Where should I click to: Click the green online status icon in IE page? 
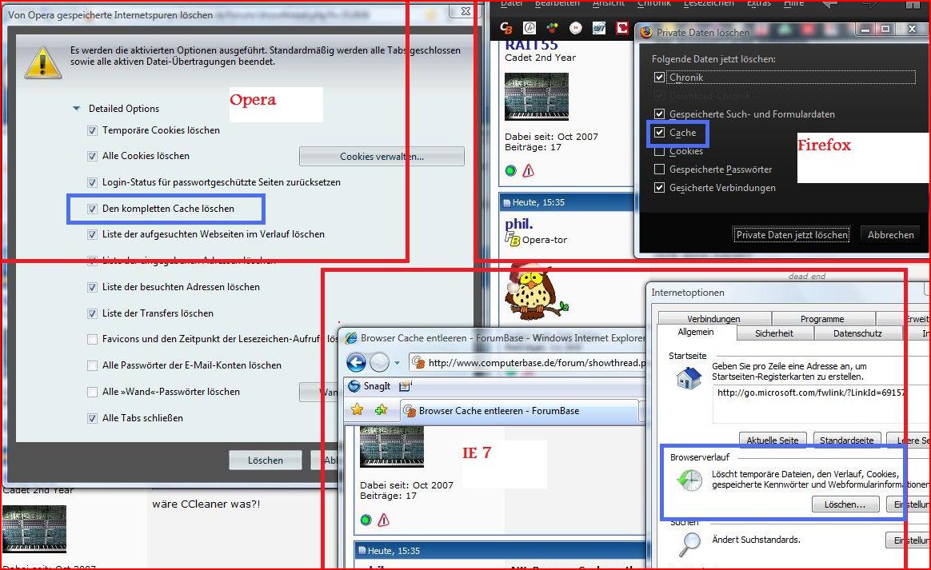click(x=366, y=520)
